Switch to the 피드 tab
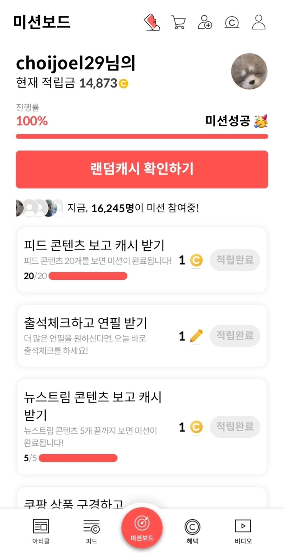 point(91,530)
